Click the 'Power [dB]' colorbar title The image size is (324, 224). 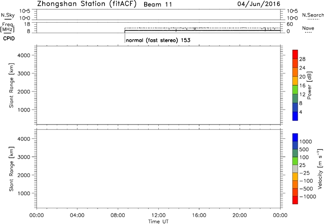[x=309, y=85]
